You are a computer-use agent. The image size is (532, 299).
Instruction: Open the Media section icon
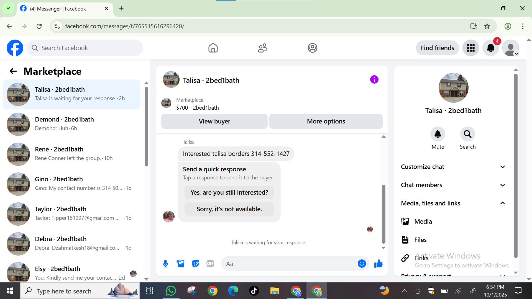coord(405,221)
